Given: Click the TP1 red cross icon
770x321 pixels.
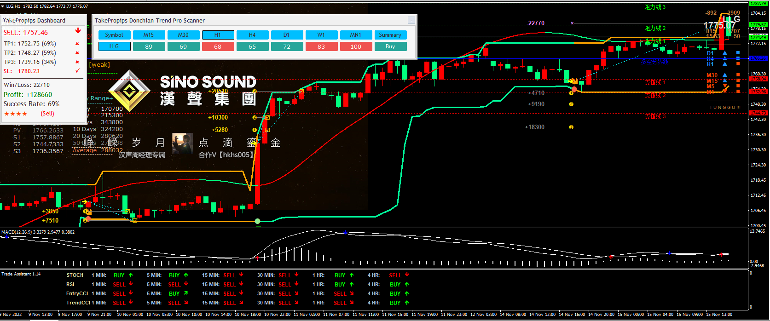Looking at the screenshot, I should click(x=77, y=44).
